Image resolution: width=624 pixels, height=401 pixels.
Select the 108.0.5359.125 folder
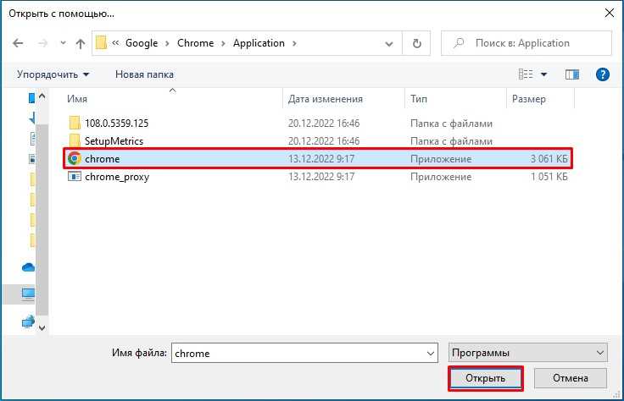[x=319, y=123]
